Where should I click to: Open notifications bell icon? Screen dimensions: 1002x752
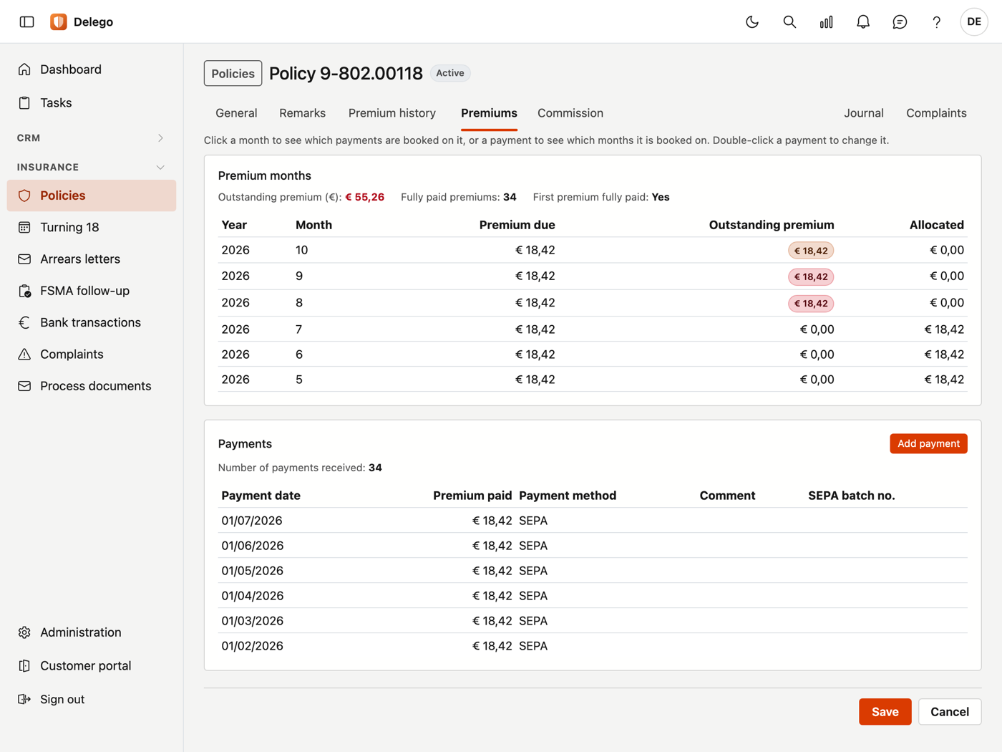click(863, 21)
